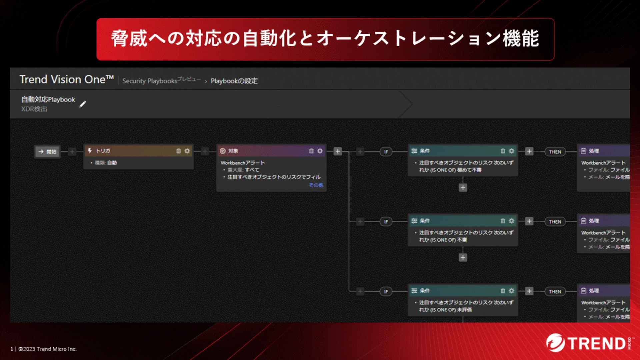Open settings gear of 未評価 condition

(511, 291)
